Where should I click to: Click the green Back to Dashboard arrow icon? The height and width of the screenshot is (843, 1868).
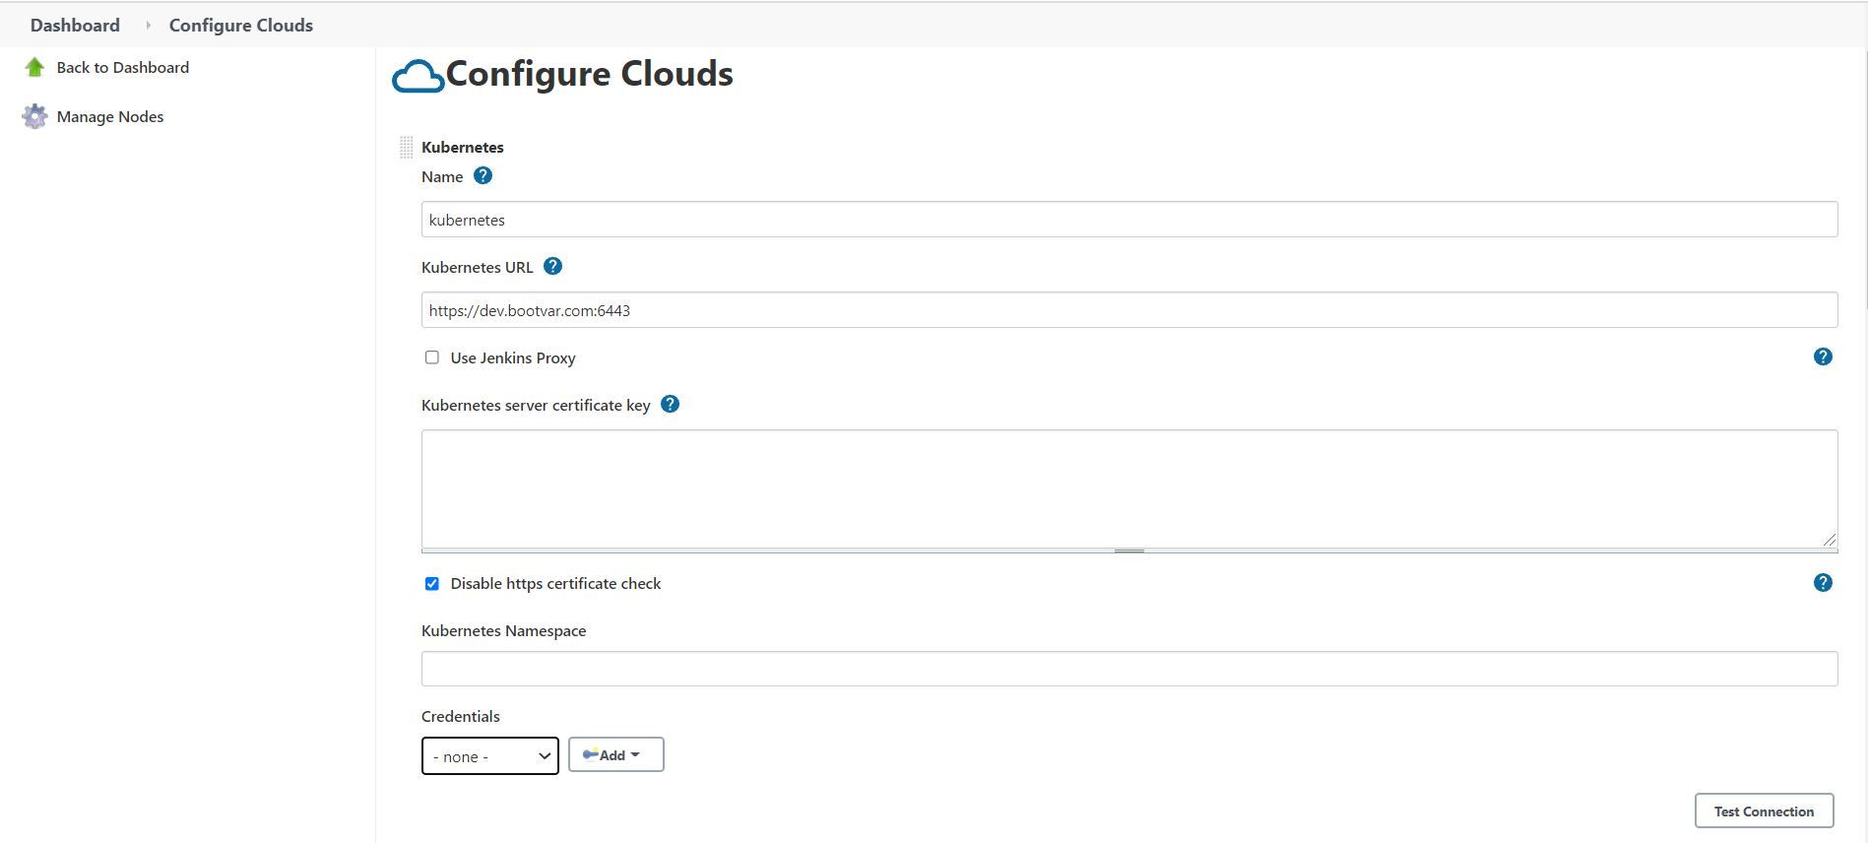click(34, 67)
